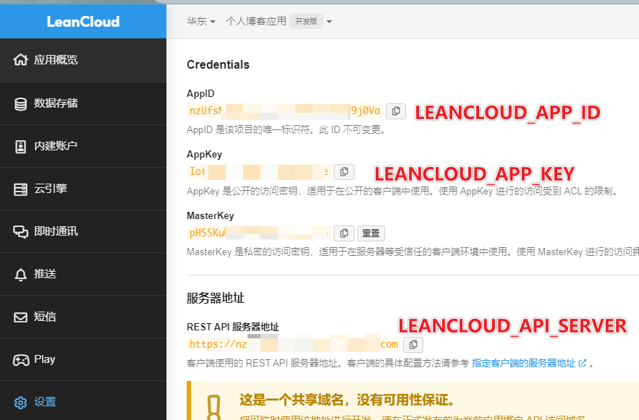
Task: Copy the AppKey value
Action: click(x=344, y=172)
